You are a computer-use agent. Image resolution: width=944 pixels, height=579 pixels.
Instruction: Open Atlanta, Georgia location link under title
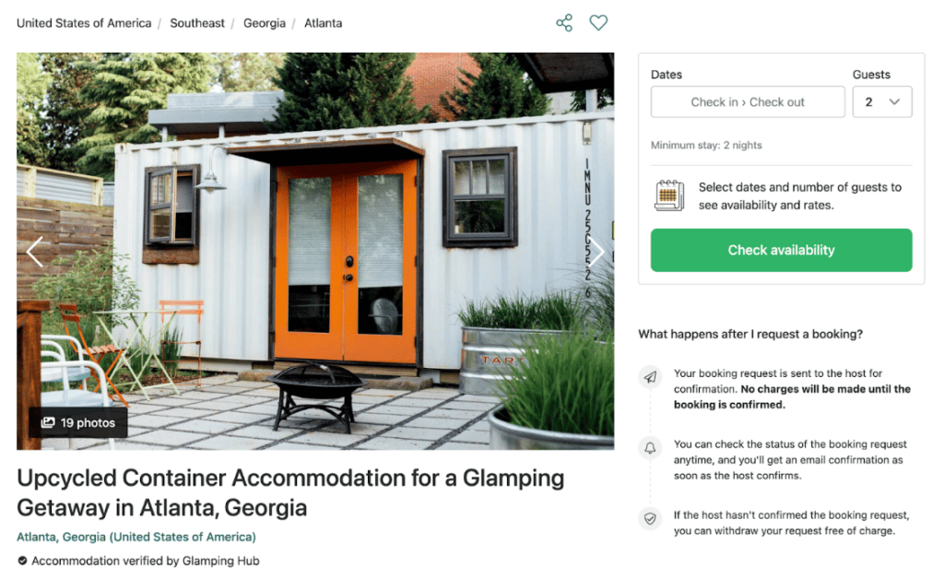tap(136, 537)
